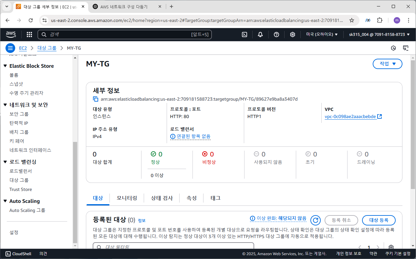Collapse 네트워크 및 보안 section
Screen dimensions: 416x259
point(5,105)
